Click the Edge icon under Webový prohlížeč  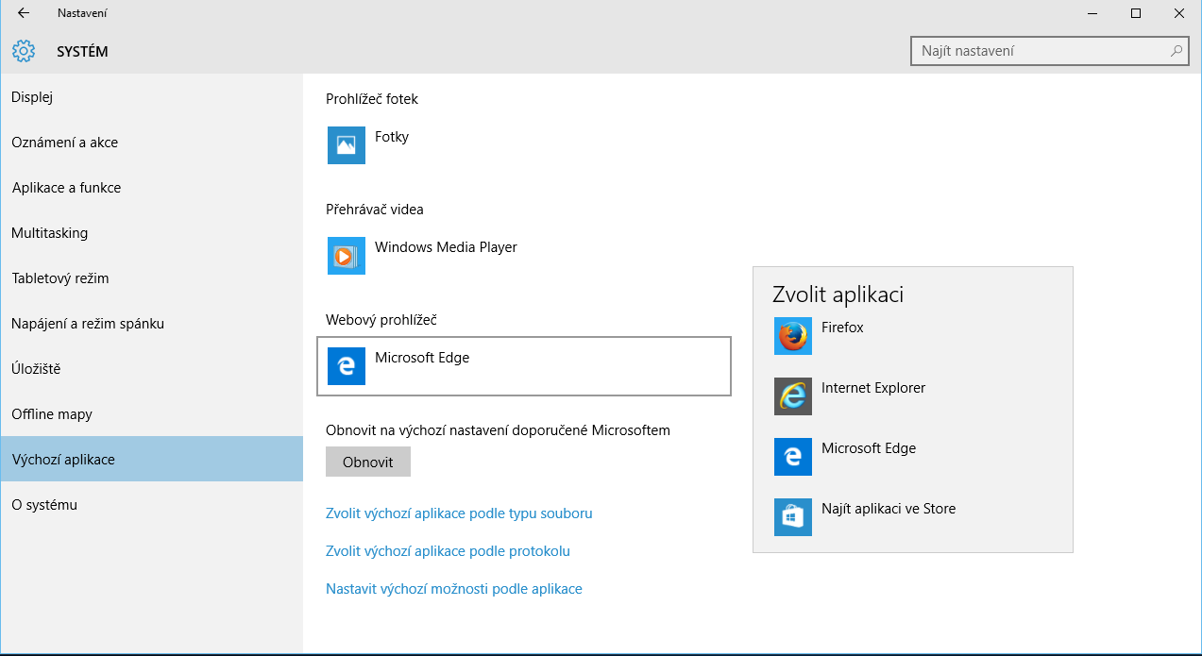coord(346,366)
